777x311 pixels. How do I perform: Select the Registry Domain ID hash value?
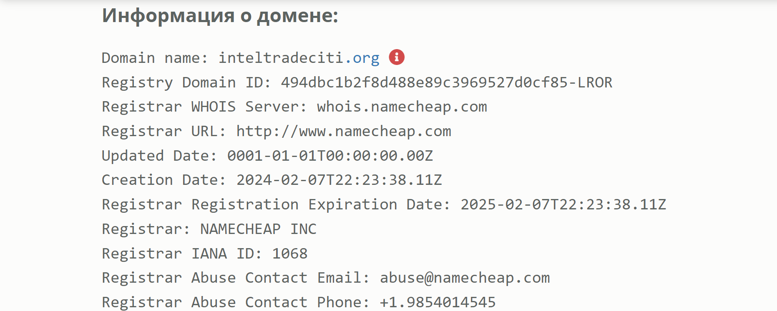click(447, 82)
